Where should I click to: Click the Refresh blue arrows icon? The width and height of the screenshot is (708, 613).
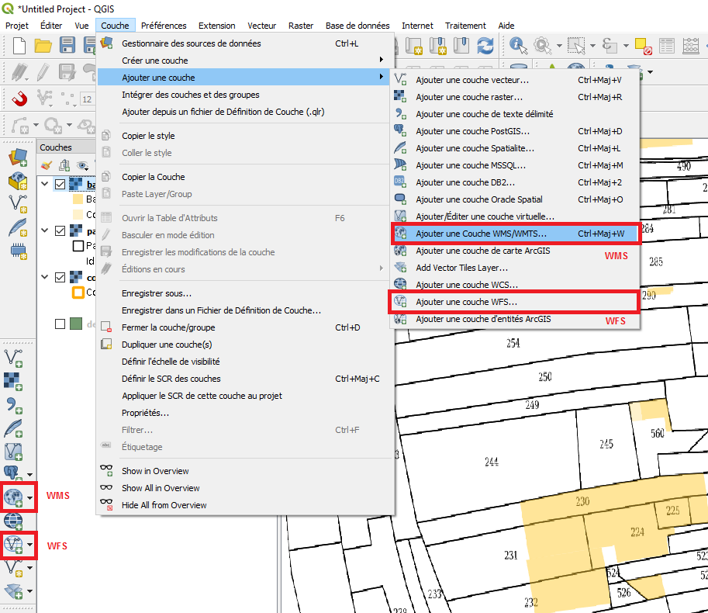point(485,46)
